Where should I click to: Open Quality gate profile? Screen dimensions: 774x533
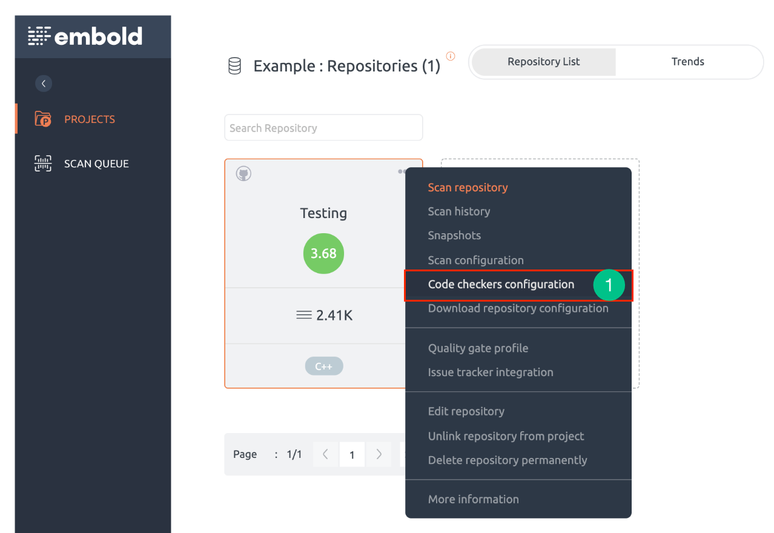478,348
